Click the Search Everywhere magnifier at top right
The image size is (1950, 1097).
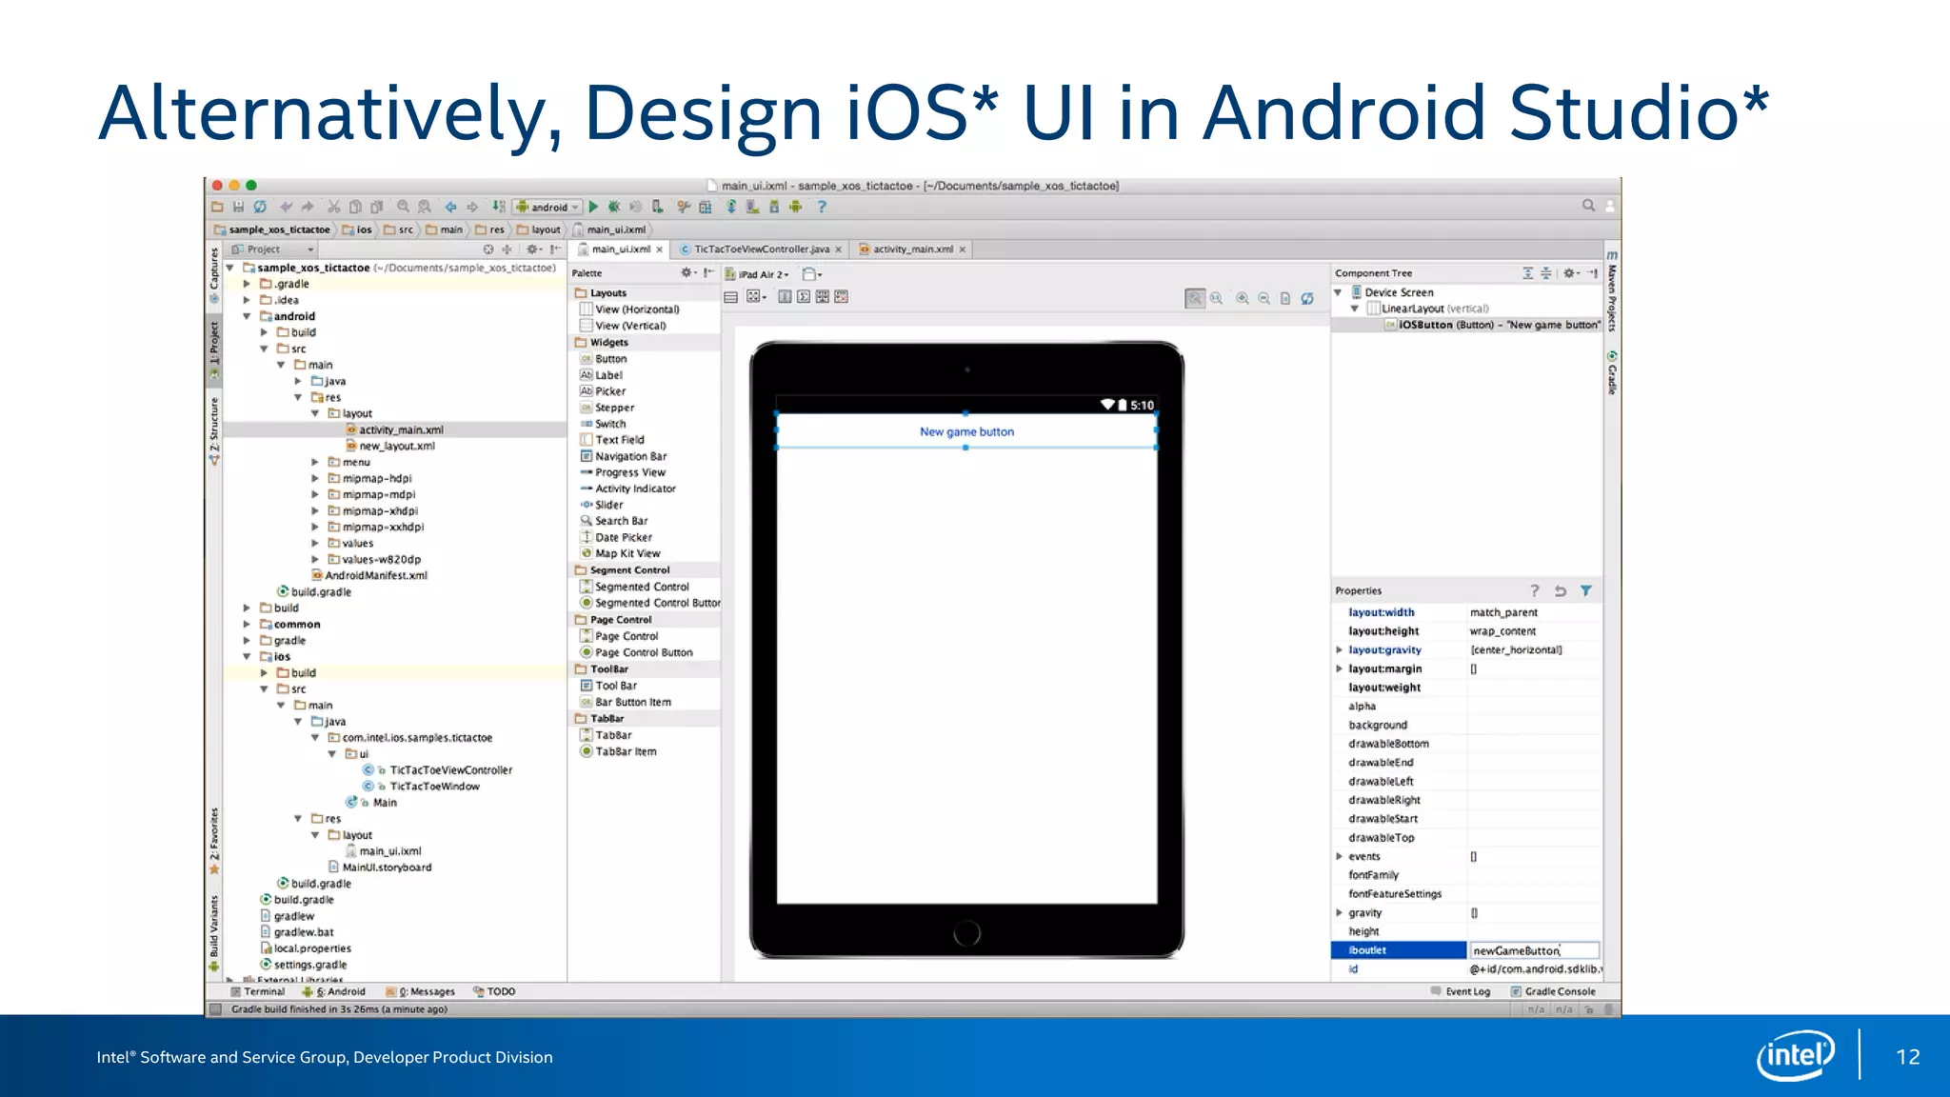1588,206
